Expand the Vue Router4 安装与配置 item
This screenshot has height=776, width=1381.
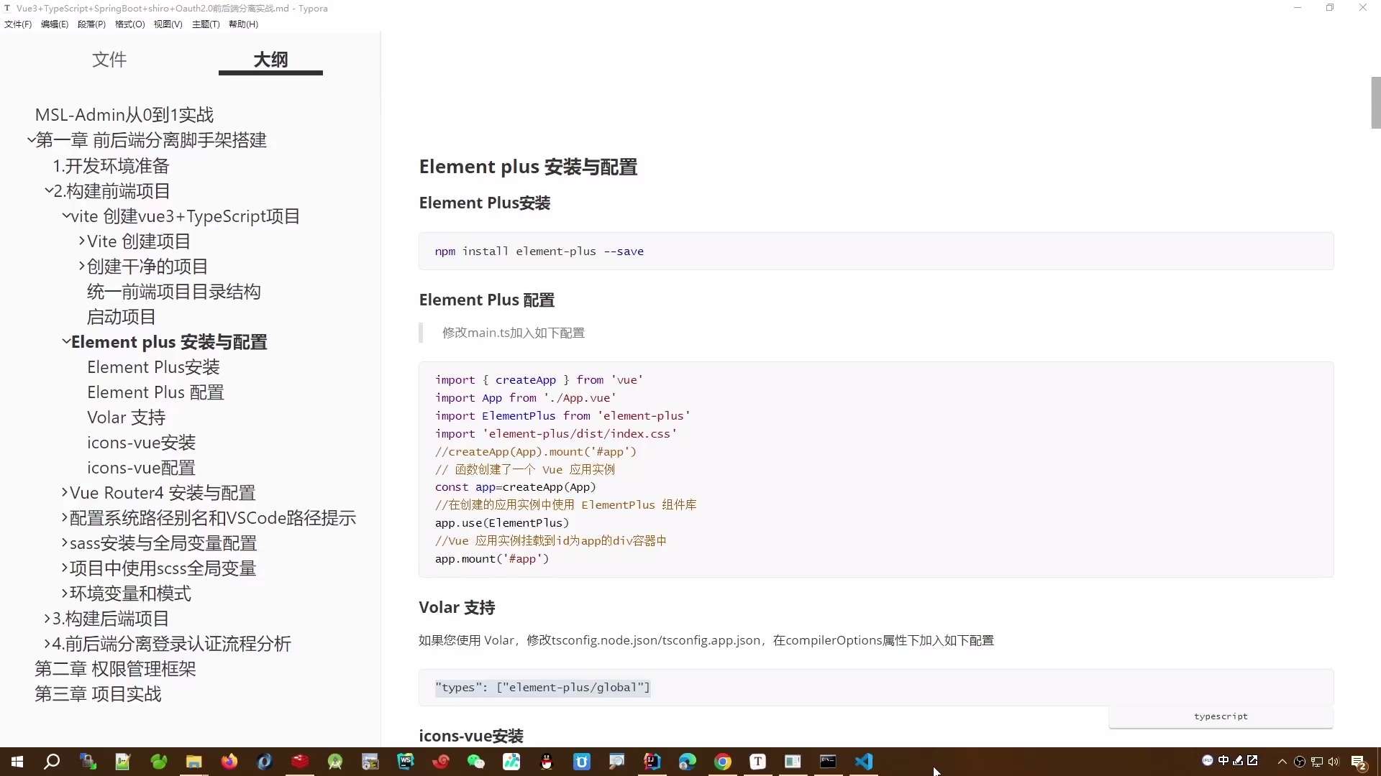[63, 493]
